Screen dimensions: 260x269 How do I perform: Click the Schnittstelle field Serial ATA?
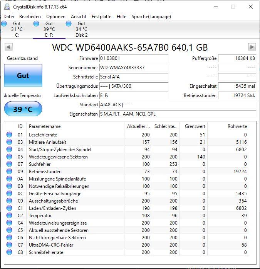point(134,77)
